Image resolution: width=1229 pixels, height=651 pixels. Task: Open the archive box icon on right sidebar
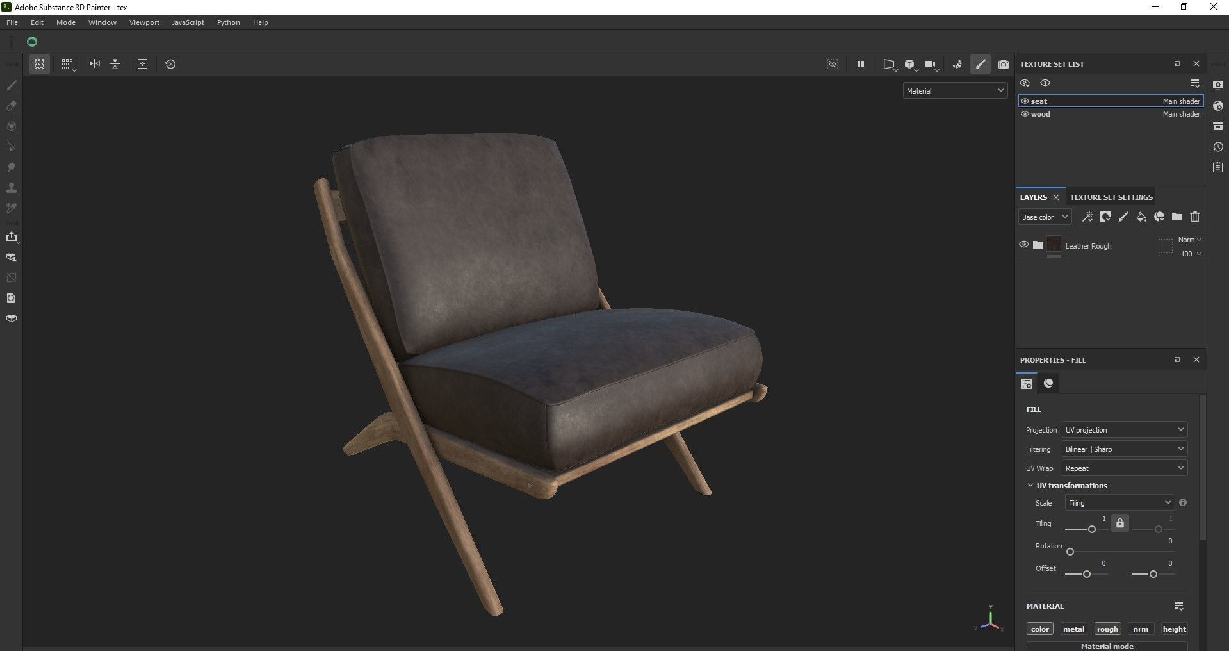coord(1218,126)
